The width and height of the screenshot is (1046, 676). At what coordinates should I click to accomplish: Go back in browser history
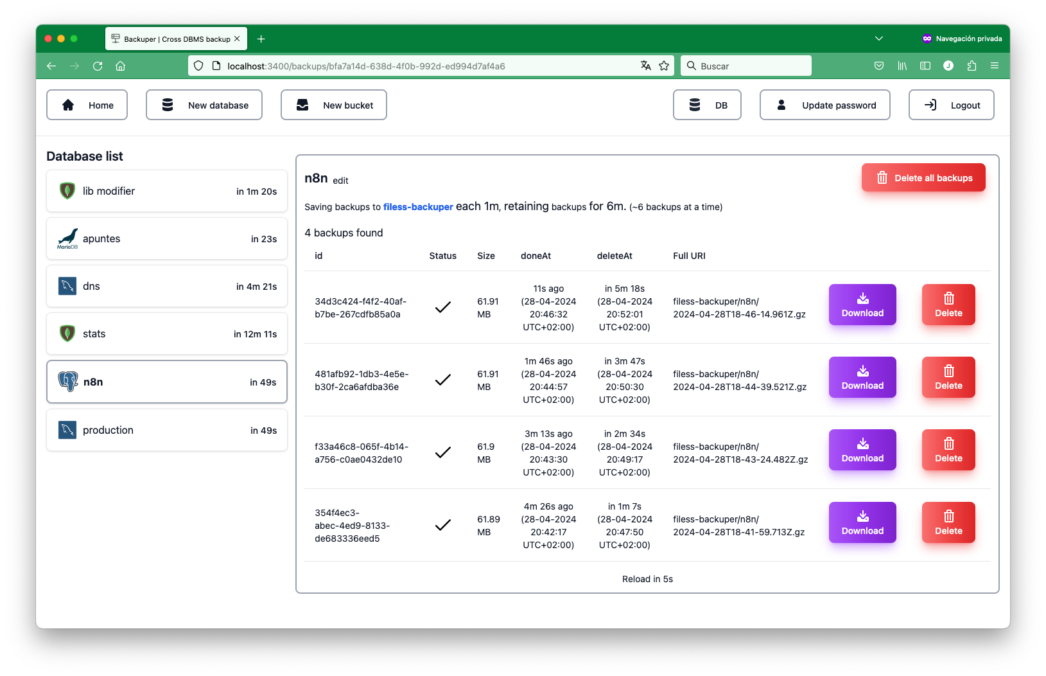coord(51,66)
